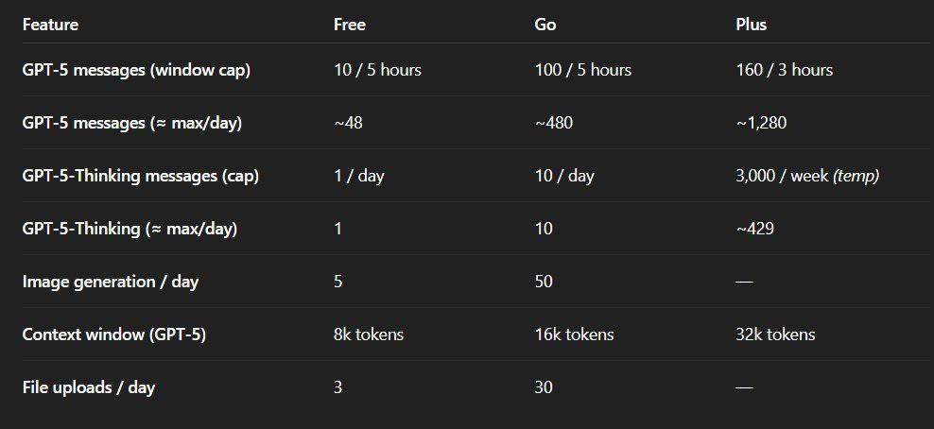934x429 pixels.
Task: Click the "32k tokens" cell
Action: pyautogui.click(x=775, y=335)
